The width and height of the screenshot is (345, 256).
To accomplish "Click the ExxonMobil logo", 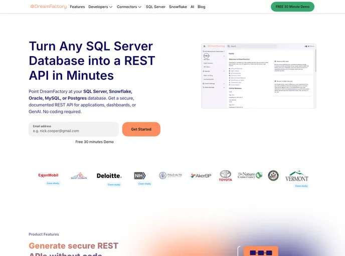I will [x=48, y=175].
